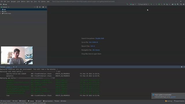185x104 pixels.
Task: Open the Refactor menu
Action: 23,1
